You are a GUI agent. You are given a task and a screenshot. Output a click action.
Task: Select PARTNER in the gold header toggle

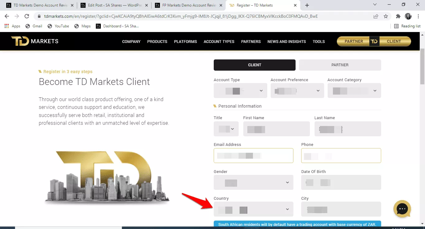pos(354,41)
